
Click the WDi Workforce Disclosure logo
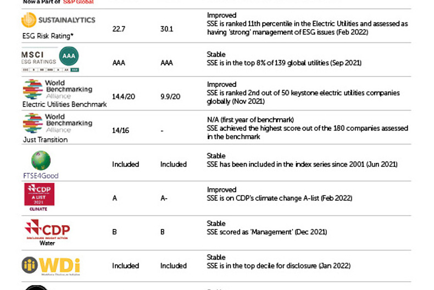(x=51, y=265)
